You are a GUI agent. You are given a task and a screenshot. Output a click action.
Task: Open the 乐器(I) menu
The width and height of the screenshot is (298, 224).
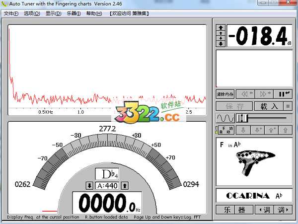73,13
